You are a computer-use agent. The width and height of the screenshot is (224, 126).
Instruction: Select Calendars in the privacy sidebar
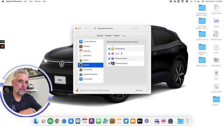coord(91,51)
